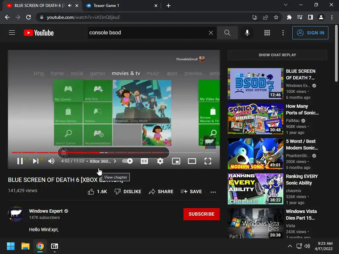The height and width of the screenshot is (254, 339).
Task: Open tab search chevron
Action: [286, 5]
